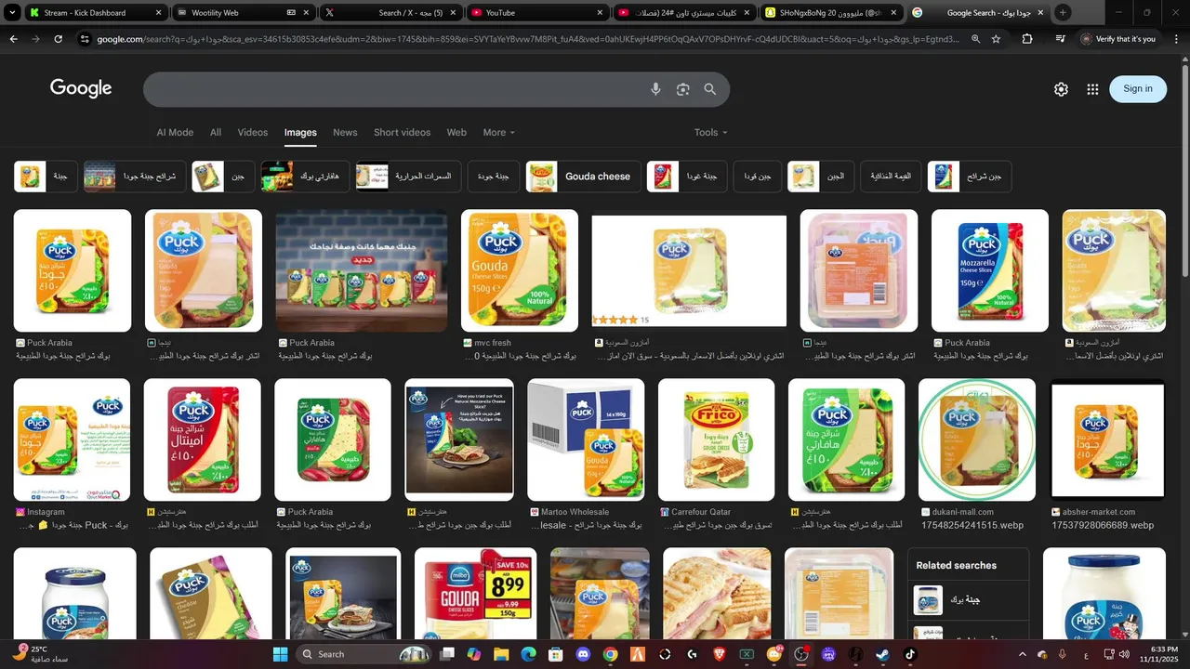This screenshot has height=669, width=1190.
Task: Launch Microsoft Edge from taskbar
Action: pos(528,654)
